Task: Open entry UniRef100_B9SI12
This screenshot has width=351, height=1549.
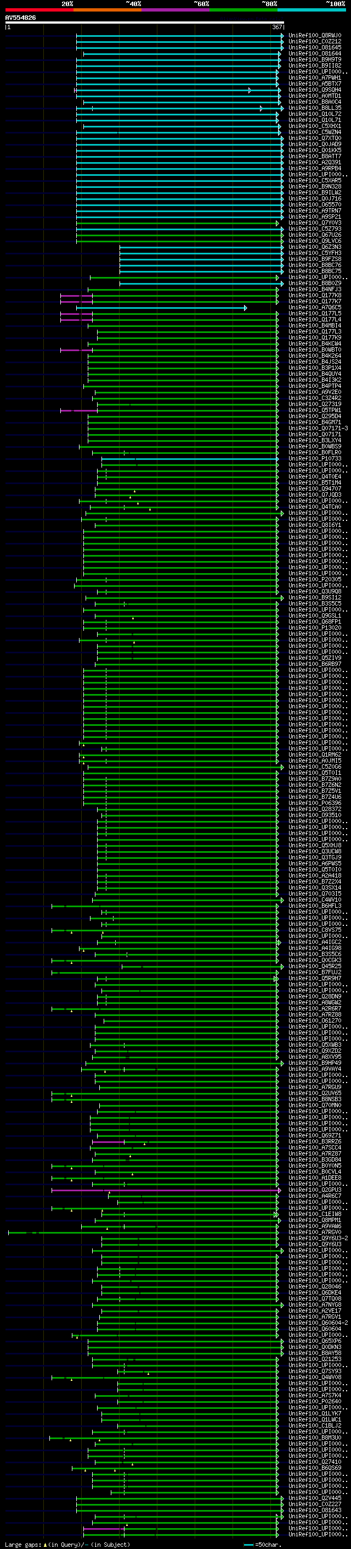Action: tap(314, 598)
